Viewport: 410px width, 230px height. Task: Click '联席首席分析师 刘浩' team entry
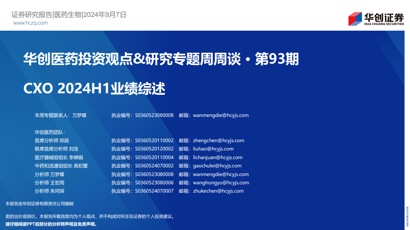point(56,149)
